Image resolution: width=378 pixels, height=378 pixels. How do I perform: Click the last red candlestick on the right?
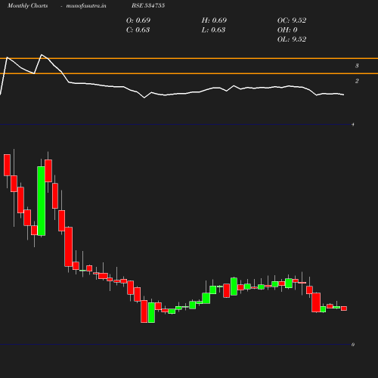point(344,308)
